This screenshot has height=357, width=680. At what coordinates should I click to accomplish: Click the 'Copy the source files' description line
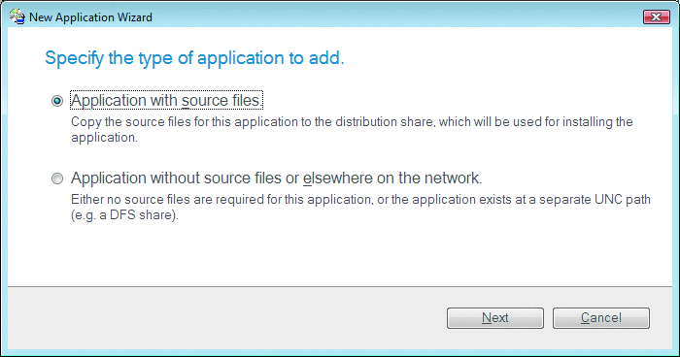[x=352, y=121]
